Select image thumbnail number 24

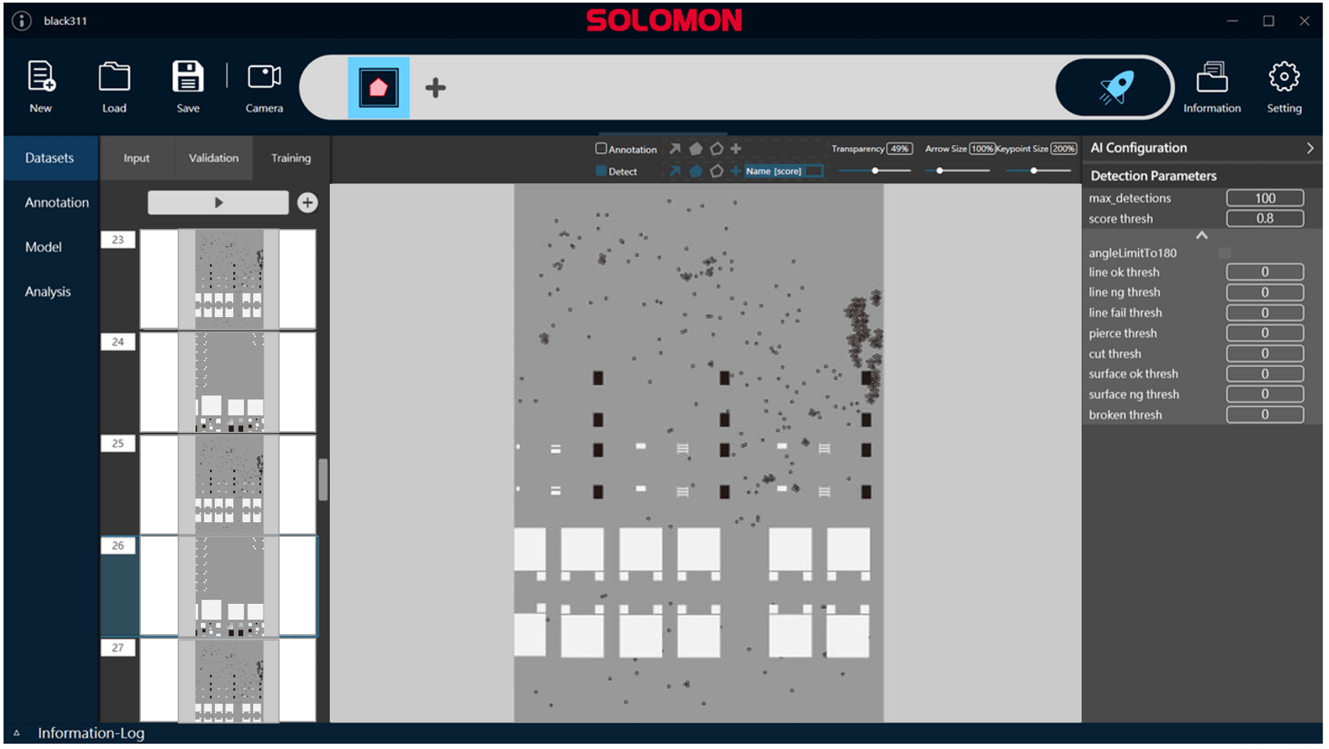coord(228,383)
